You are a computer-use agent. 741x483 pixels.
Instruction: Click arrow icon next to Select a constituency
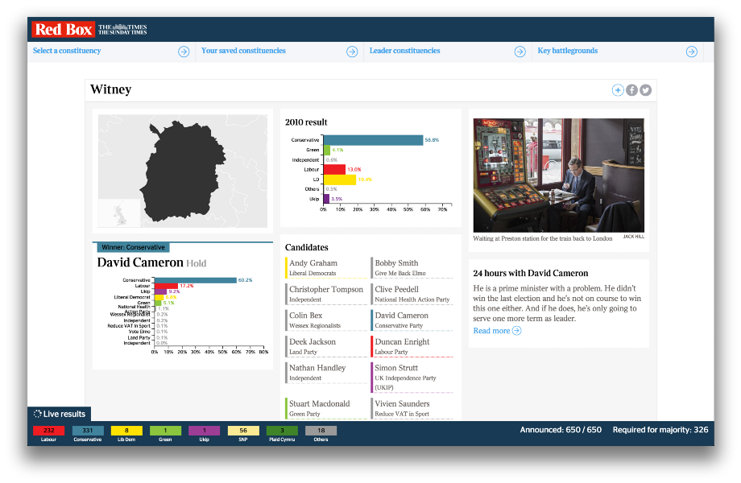point(184,52)
